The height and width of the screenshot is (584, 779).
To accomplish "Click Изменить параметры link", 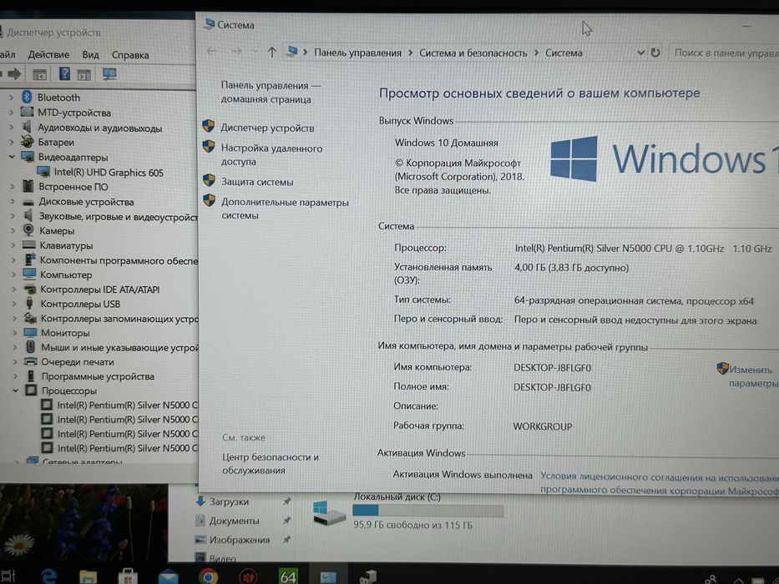I will [752, 376].
